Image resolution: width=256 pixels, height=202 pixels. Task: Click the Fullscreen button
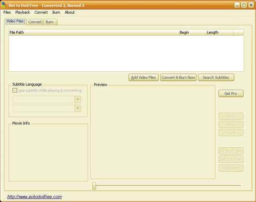231,168
